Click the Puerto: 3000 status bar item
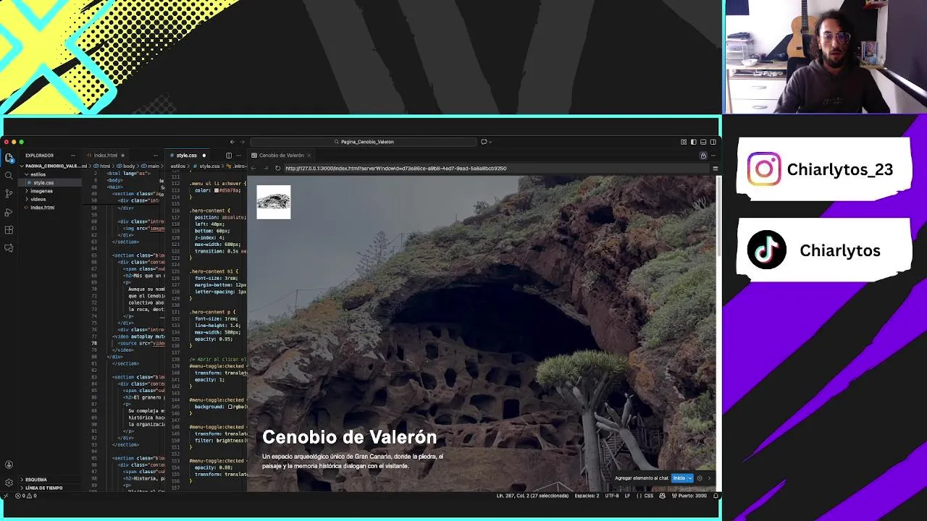This screenshot has width=927, height=521. [689, 496]
